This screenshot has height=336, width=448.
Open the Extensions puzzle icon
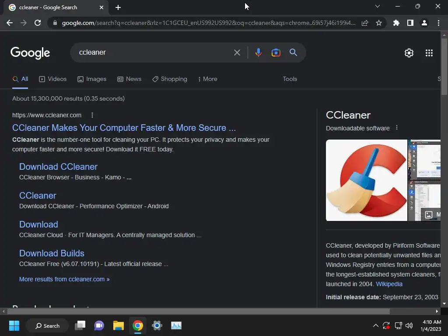(x=396, y=23)
